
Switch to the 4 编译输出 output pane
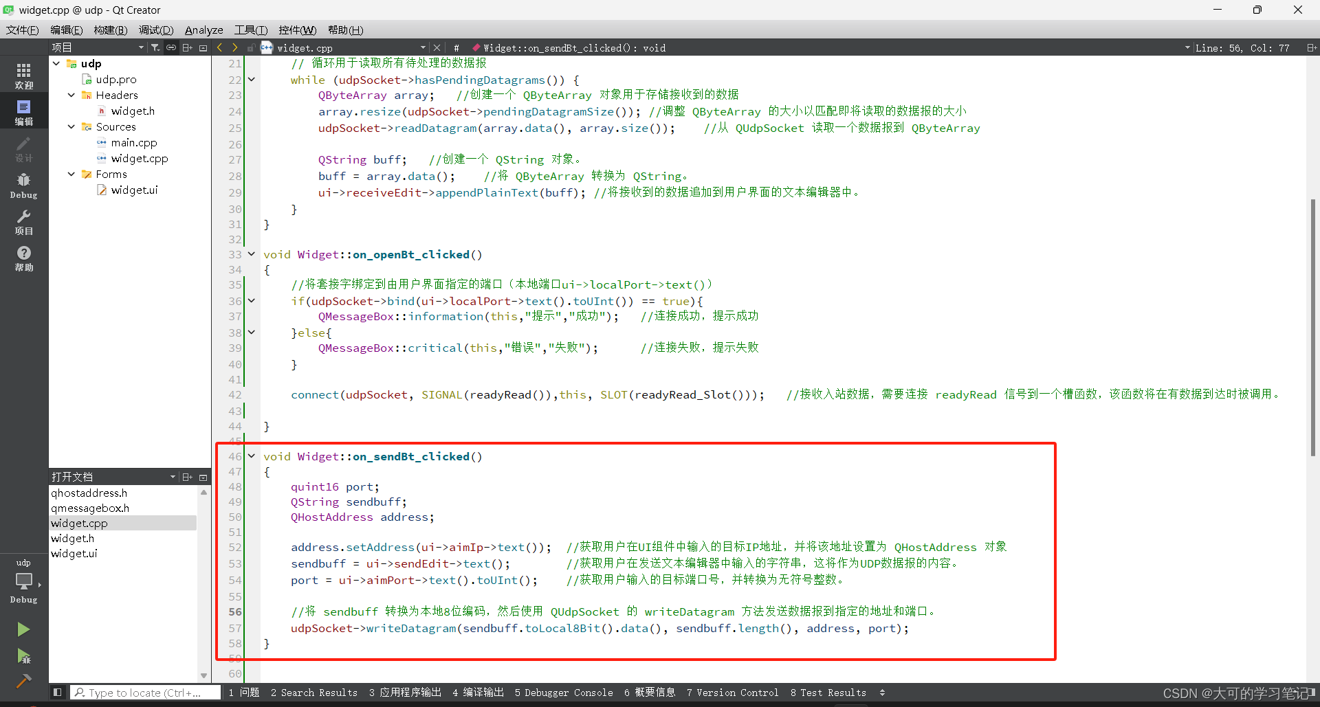[477, 693]
